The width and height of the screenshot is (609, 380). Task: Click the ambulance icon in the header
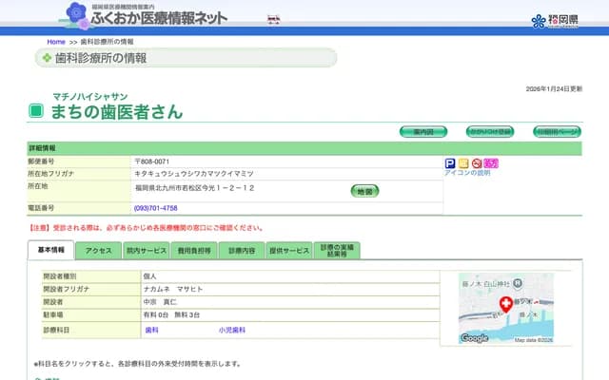tap(274, 19)
